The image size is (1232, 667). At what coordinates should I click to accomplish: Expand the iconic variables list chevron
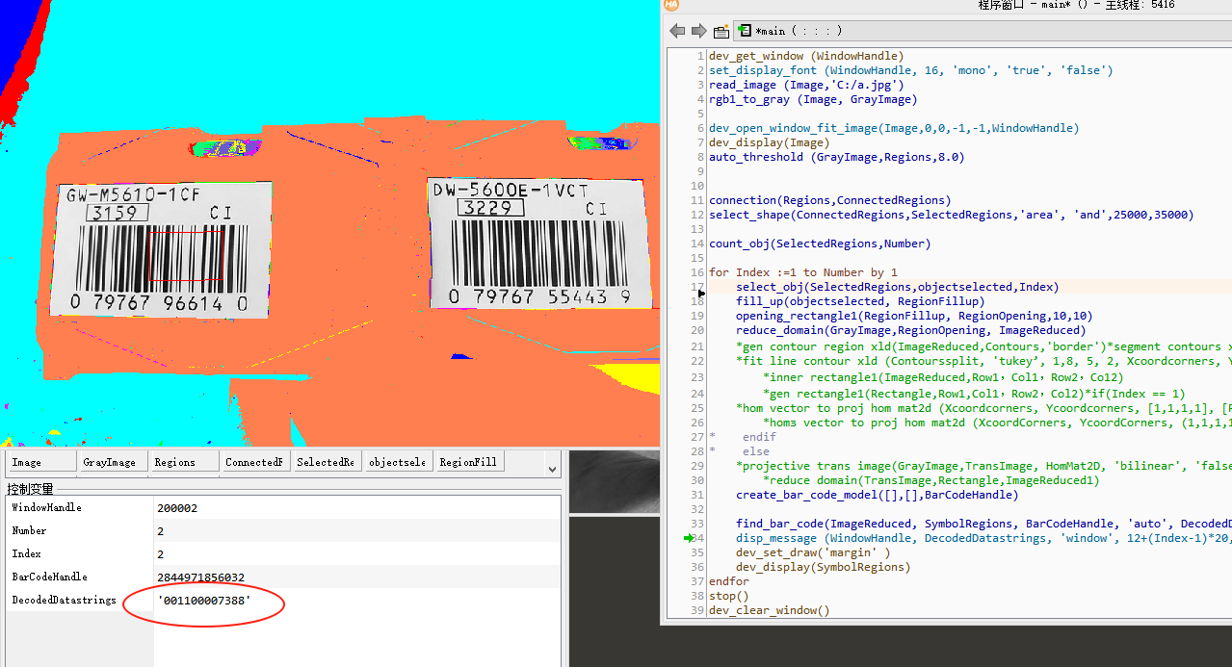point(552,469)
